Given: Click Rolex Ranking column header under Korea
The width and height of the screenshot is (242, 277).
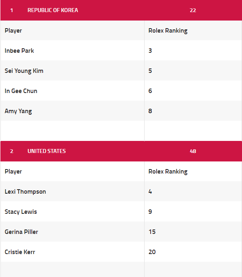Looking at the screenshot, I should (168, 31).
